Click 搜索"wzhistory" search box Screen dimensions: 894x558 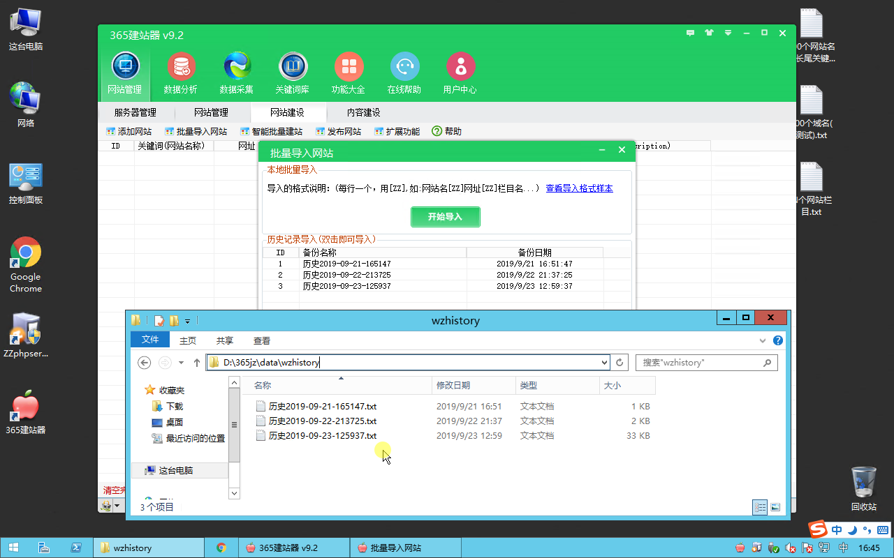coord(705,363)
